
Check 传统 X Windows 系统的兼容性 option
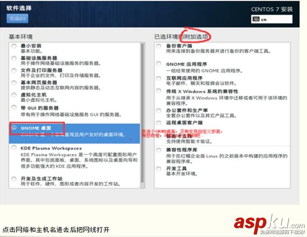[x=159, y=91]
